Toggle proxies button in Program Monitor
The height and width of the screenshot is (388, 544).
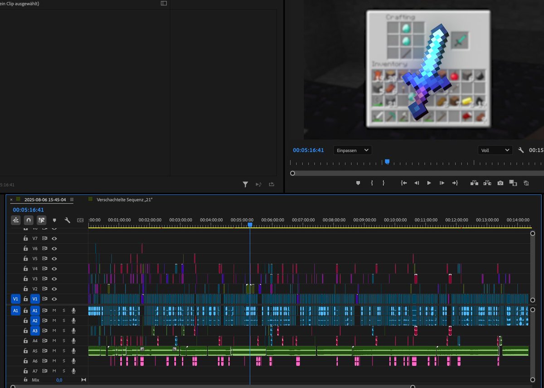coord(526,183)
